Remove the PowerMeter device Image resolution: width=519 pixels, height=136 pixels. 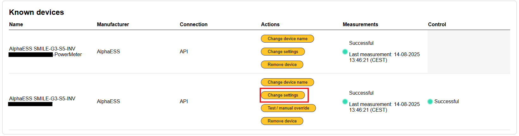click(x=282, y=65)
